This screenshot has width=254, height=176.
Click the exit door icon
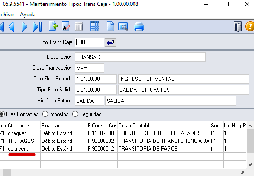point(238,27)
